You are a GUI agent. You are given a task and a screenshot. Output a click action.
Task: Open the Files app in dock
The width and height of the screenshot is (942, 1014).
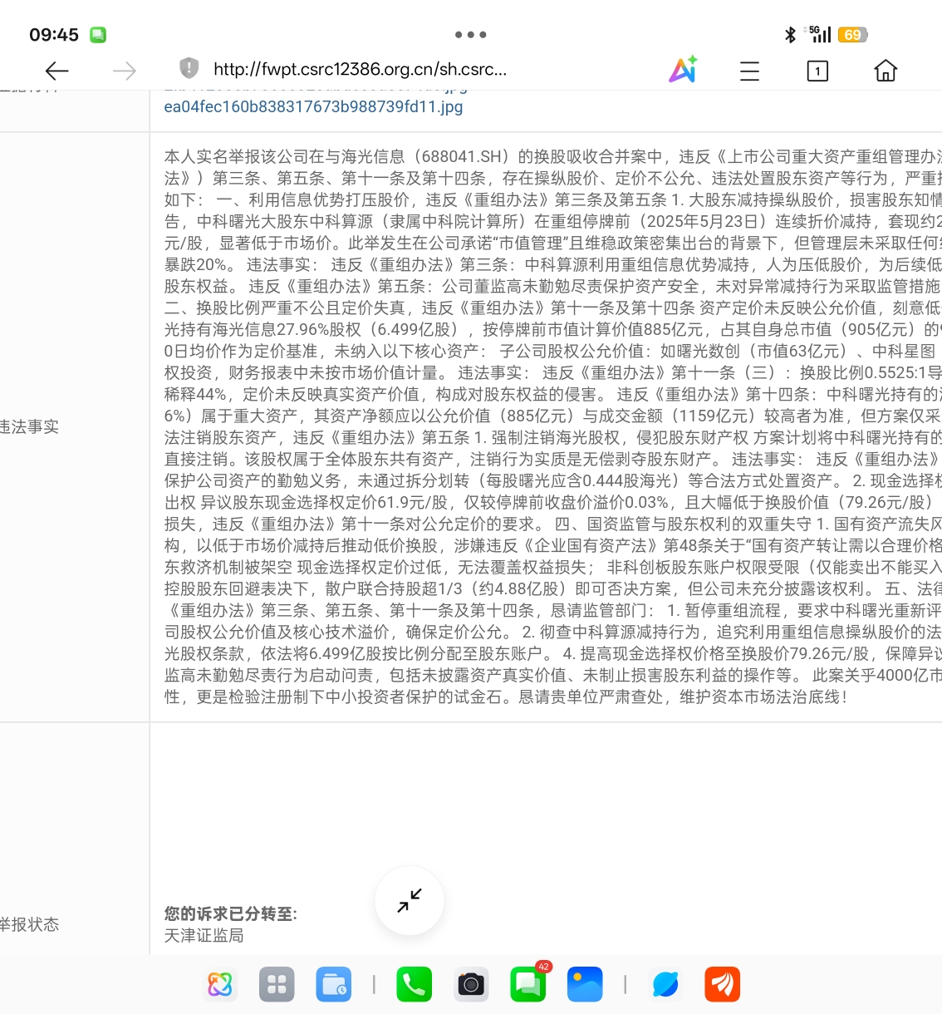[333, 985]
